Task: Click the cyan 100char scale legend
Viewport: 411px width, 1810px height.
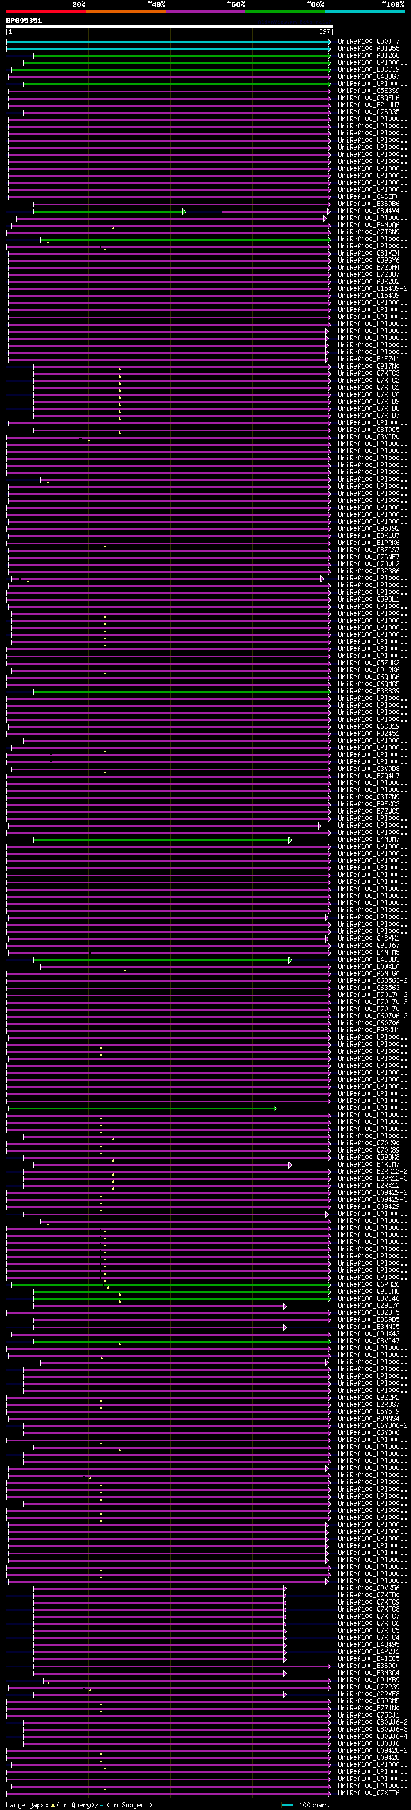Action: pyautogui.click(x=306, y=1805)
